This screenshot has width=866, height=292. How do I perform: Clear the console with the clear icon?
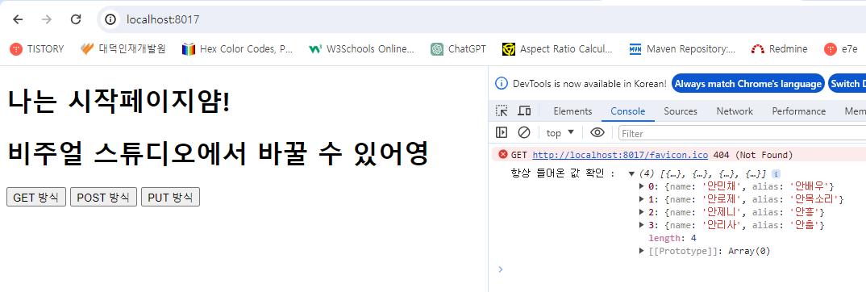523,132
